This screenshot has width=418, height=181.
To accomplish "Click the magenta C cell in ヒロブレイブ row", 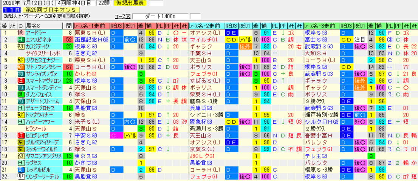I will [x=116, y=135].
